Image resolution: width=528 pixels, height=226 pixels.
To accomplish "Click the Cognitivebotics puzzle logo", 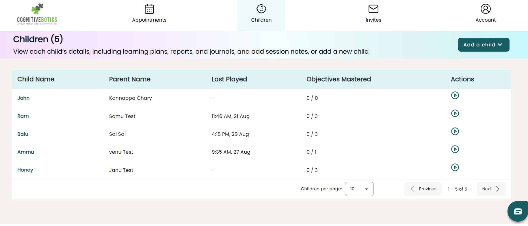I will point(37,14).
